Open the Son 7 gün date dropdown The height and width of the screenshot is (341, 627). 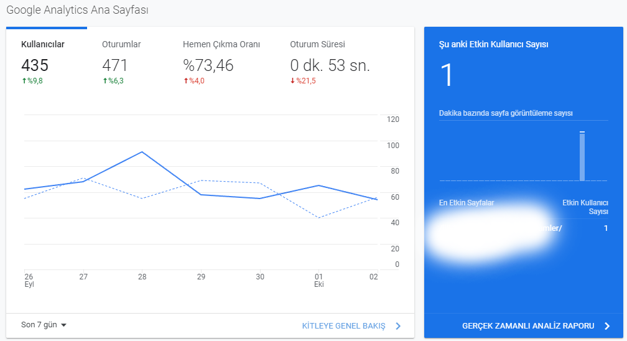44,325
